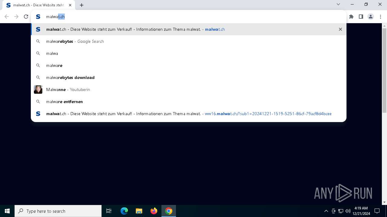Open Task View on the taskbar
The height and width of the screenshot is (217, 387).
pyautogui.click(x=109, y=211)
